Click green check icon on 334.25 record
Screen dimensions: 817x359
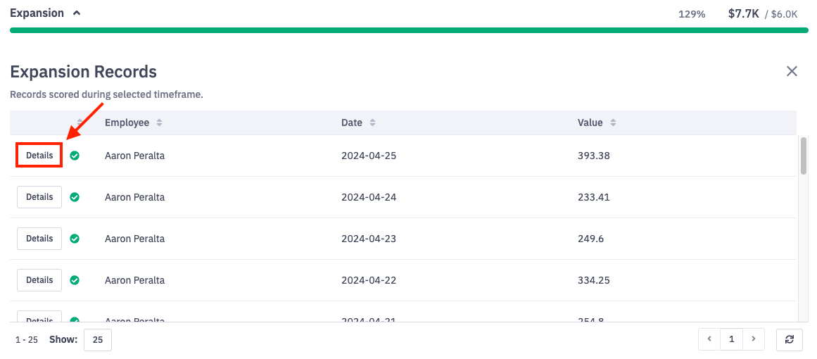point(75,280)
